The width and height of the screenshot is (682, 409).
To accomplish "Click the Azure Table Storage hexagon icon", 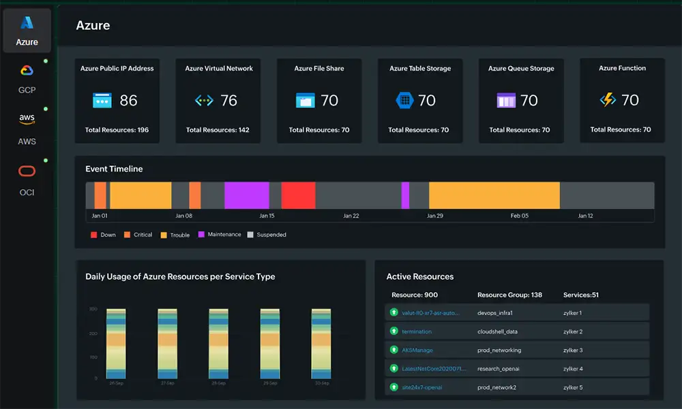I will pyautogui.click(x=406, y=99).
